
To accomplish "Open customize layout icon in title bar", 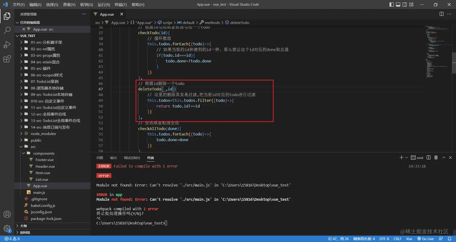I will click(411, 5).
